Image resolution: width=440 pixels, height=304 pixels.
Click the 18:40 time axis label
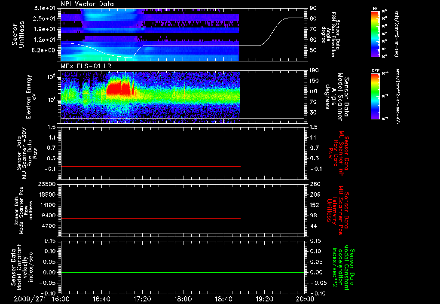(x=223, y=299)
